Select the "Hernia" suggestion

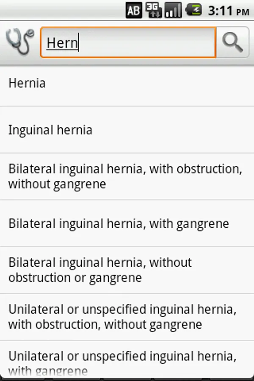point(27,83)
